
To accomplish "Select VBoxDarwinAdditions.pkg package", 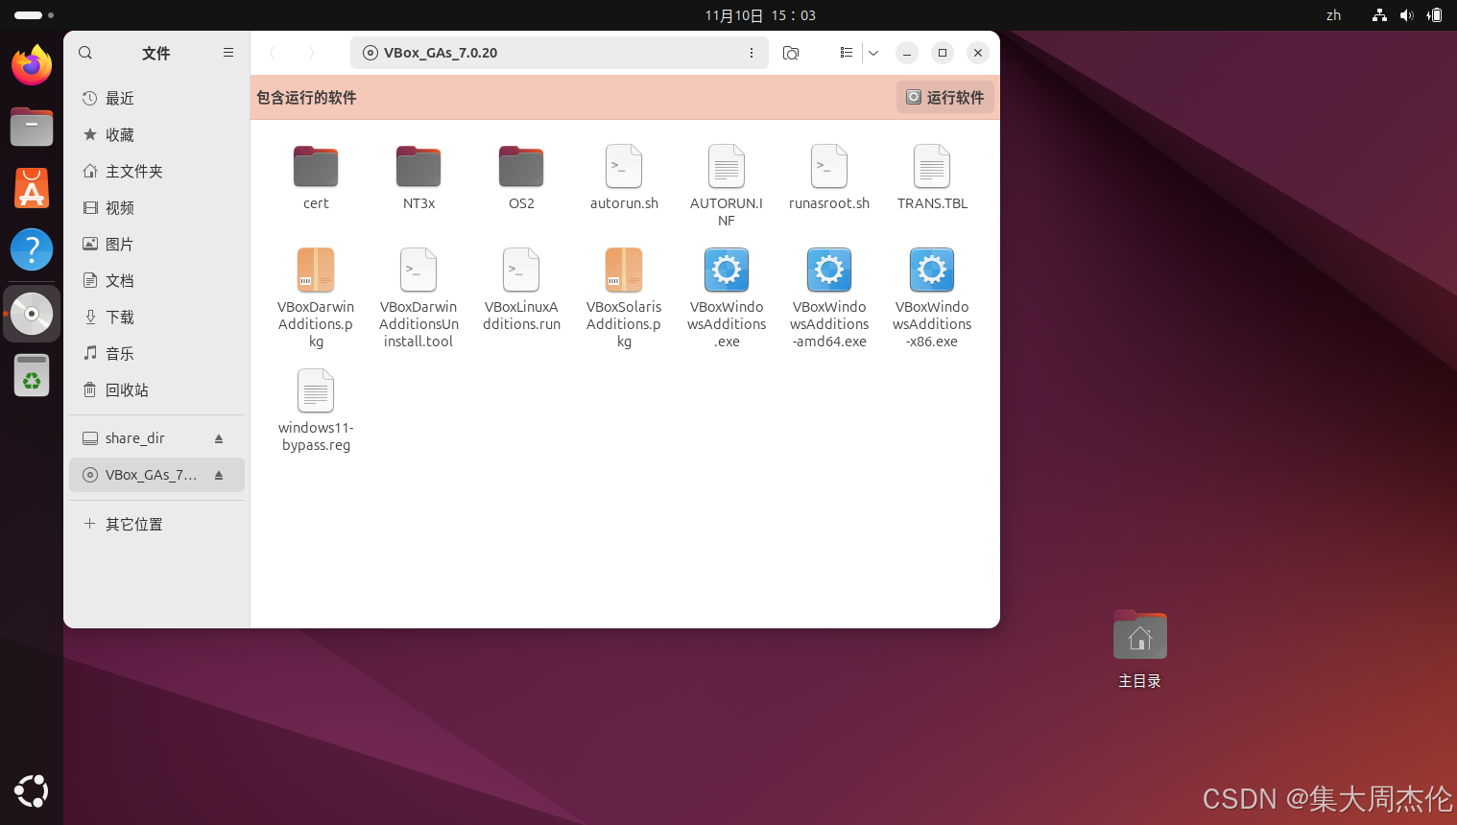I will (x=316, y=297).
